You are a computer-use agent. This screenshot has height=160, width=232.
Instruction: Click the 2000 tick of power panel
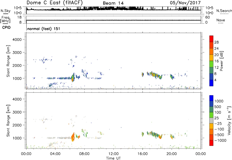coord(17,65)
